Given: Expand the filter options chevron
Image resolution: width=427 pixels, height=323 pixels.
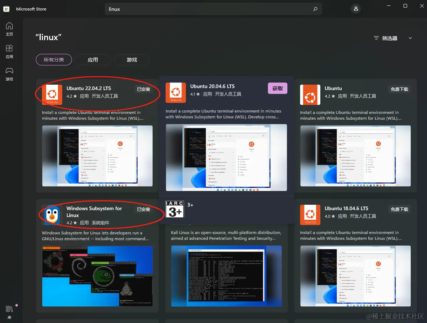Looking at the screenshot, I should [x=410, y=38].
